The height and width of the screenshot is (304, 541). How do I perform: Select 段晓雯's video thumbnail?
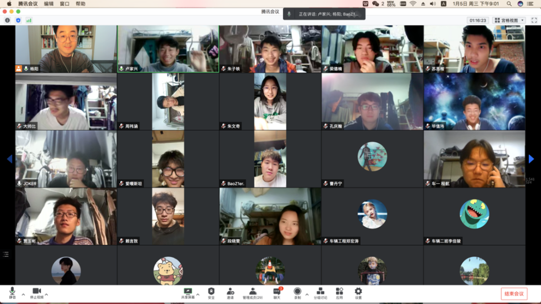point(270,216)
